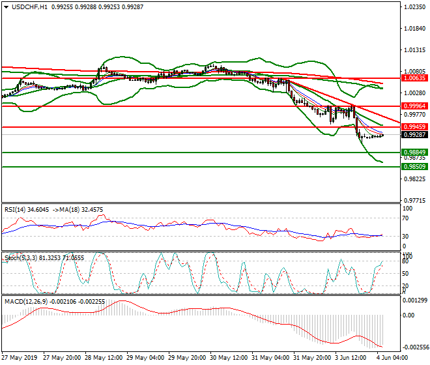Select the MA(18) 32.4575 label
The width and height of the screenshot is (430, 365).
tap(81, 210)
